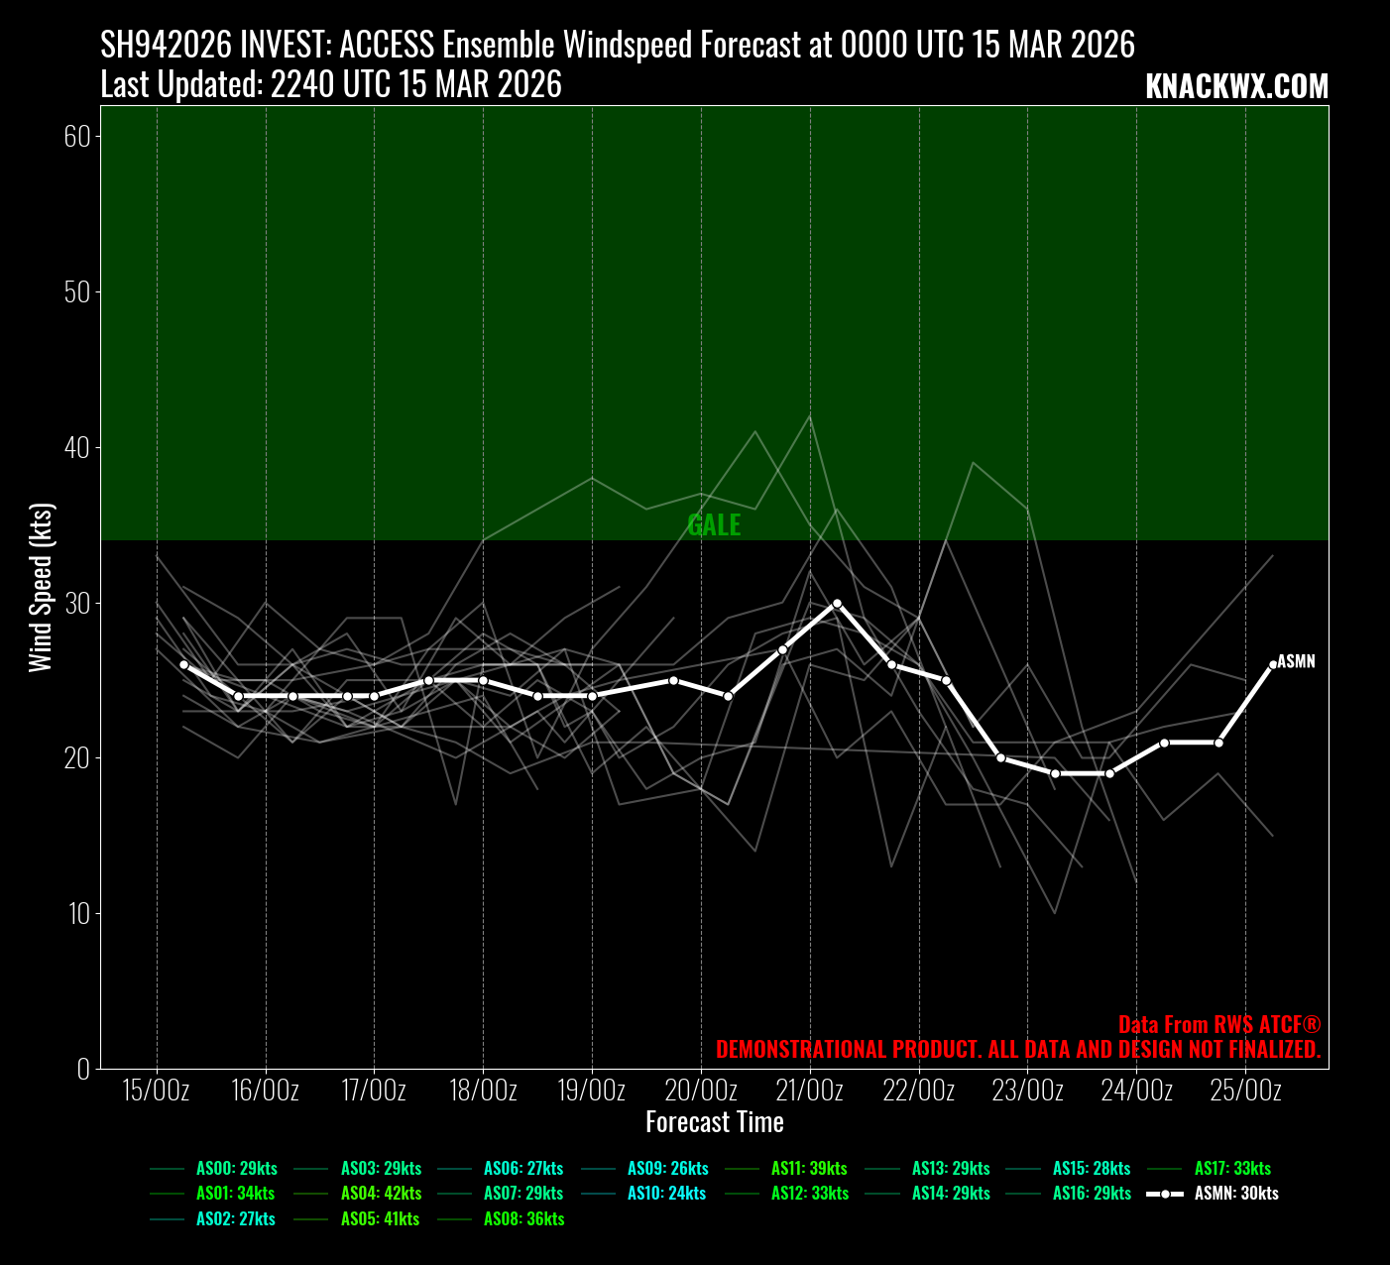
Task: Click the 15/00z x-axis tick label
Action: point(157,1092)
